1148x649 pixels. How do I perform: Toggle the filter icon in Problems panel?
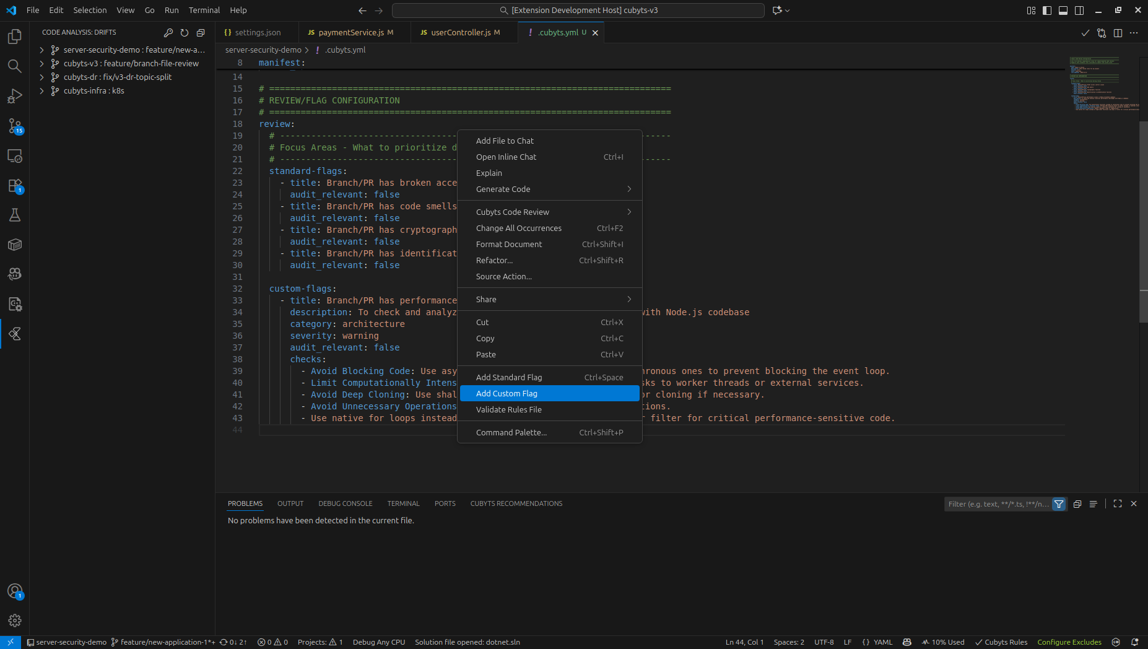(x=1059, y=504)
